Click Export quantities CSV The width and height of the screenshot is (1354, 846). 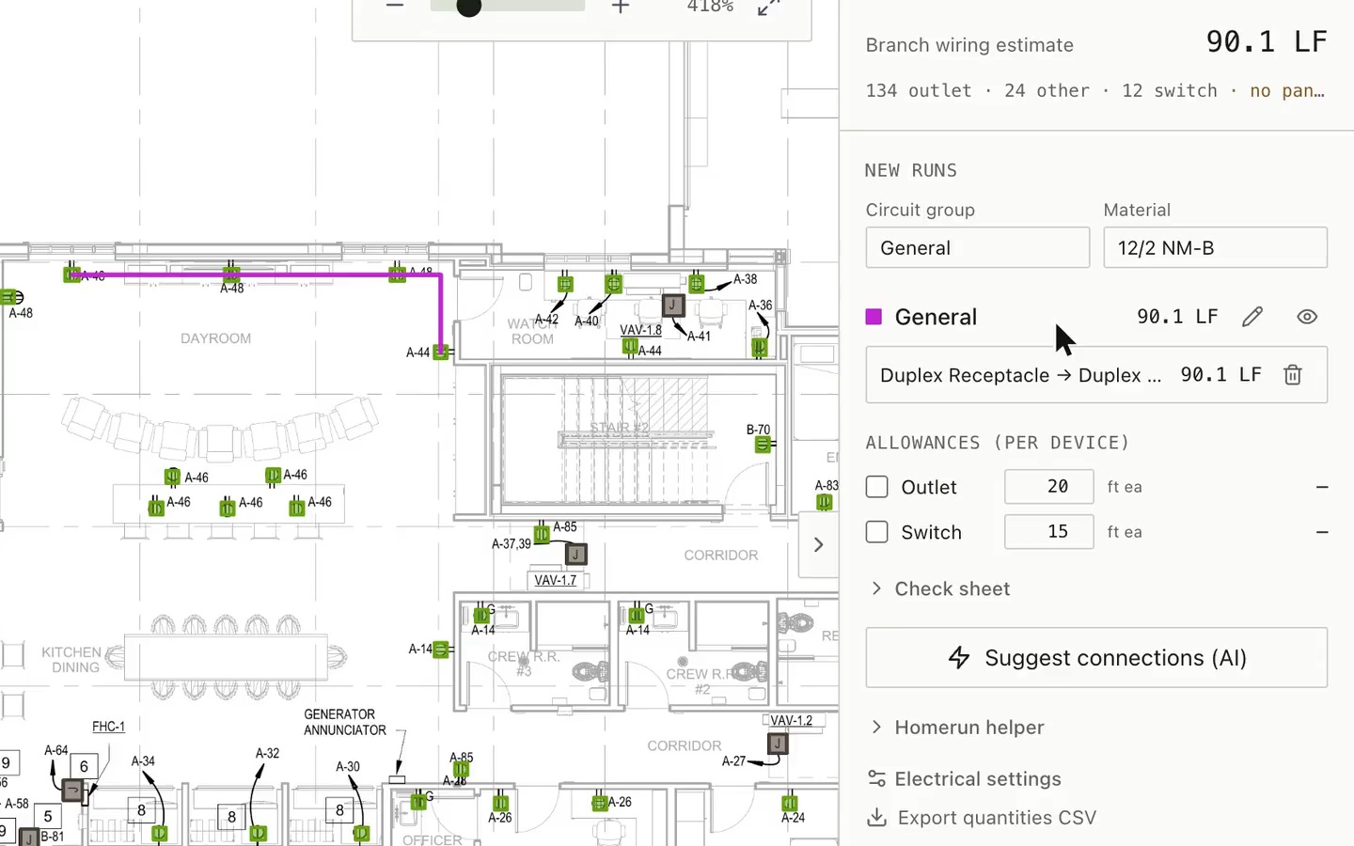(x=982, y=818)
